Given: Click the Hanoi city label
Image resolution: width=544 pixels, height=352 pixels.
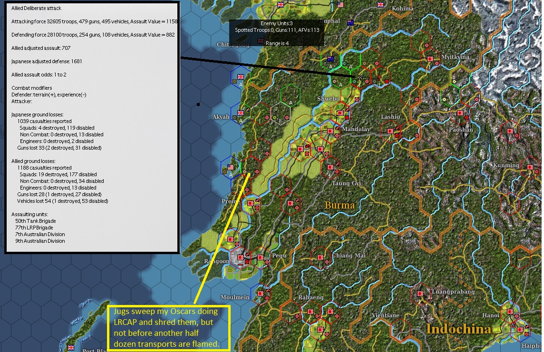Looking at the screenshot, I should pyautogui.click(x=491, y=315).
